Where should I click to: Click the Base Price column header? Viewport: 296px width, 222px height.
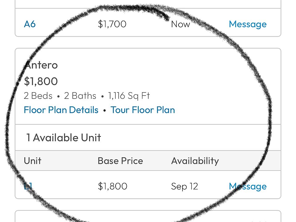[x=120, y=161]
